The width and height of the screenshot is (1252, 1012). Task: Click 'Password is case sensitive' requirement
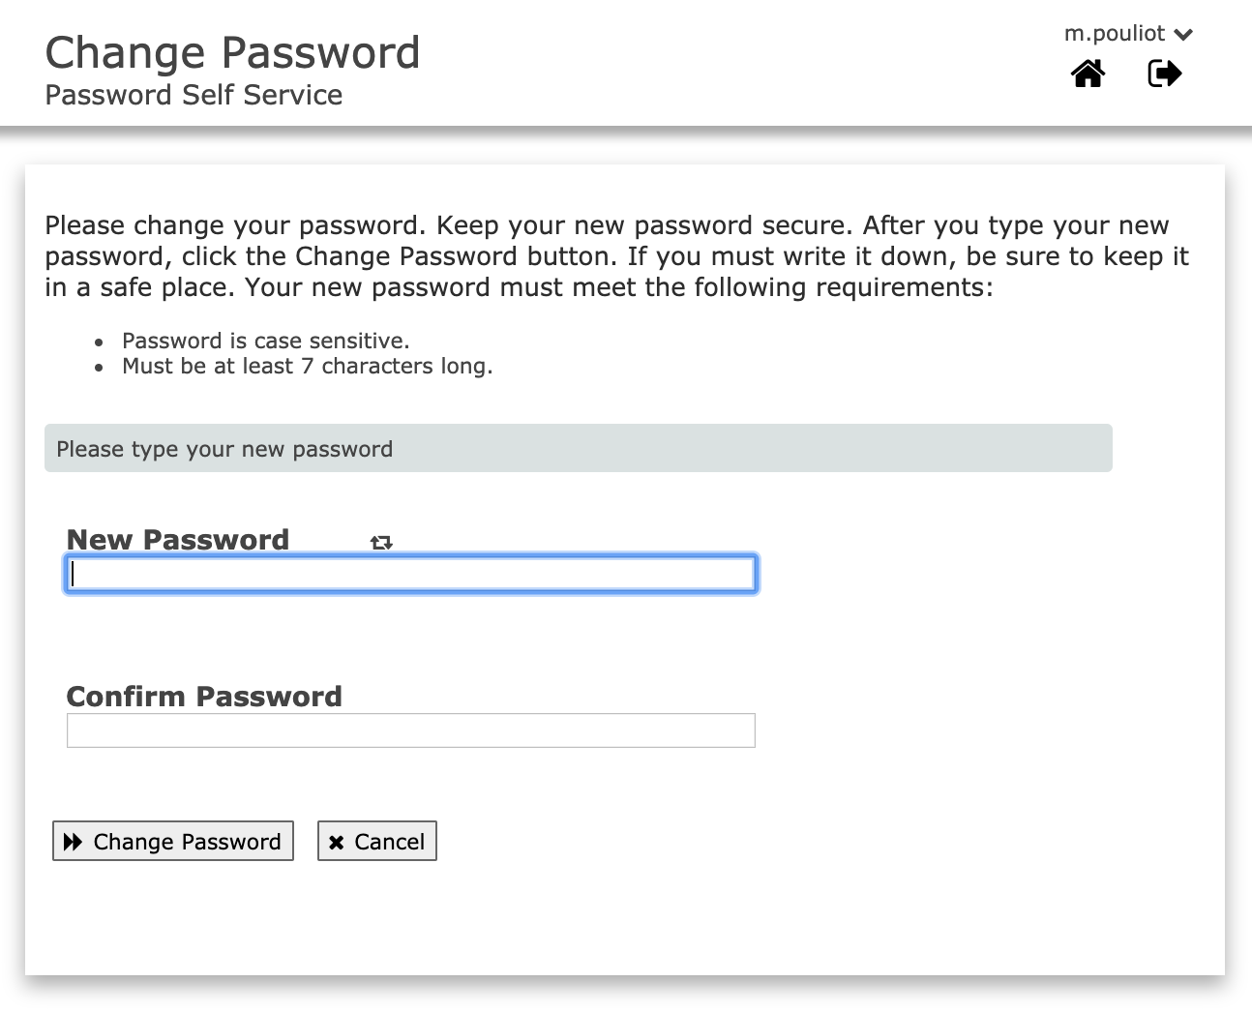click(265, 341)
